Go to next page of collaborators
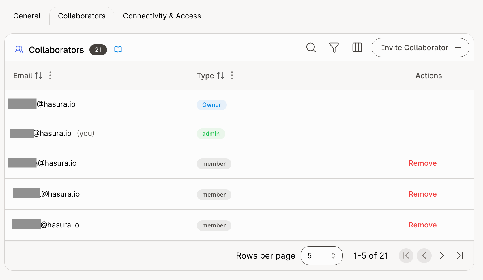 (442, 255)
